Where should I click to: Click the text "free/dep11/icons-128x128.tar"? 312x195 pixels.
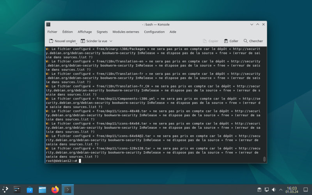124,149
